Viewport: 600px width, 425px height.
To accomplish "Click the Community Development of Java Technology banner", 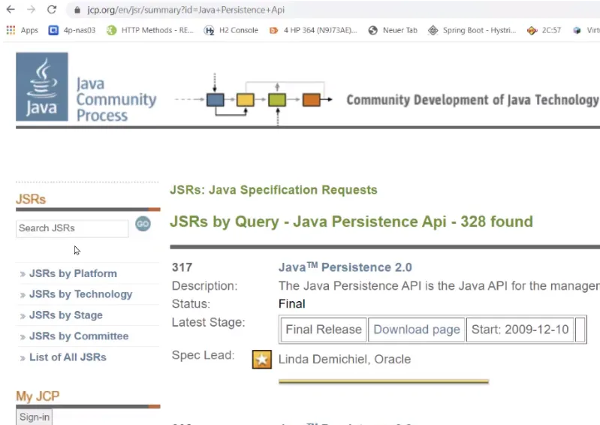I will [x=472, y=100].
